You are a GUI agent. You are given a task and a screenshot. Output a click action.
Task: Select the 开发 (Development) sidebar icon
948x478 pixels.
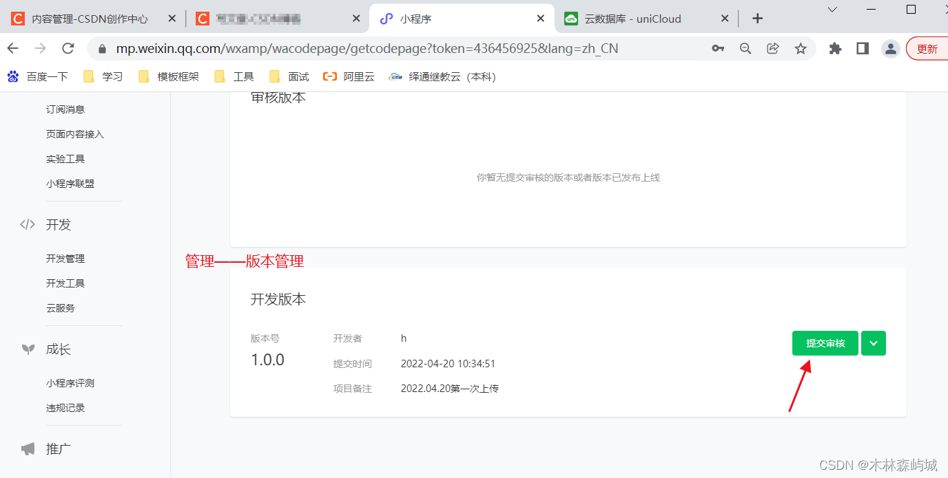pos(28,224)
